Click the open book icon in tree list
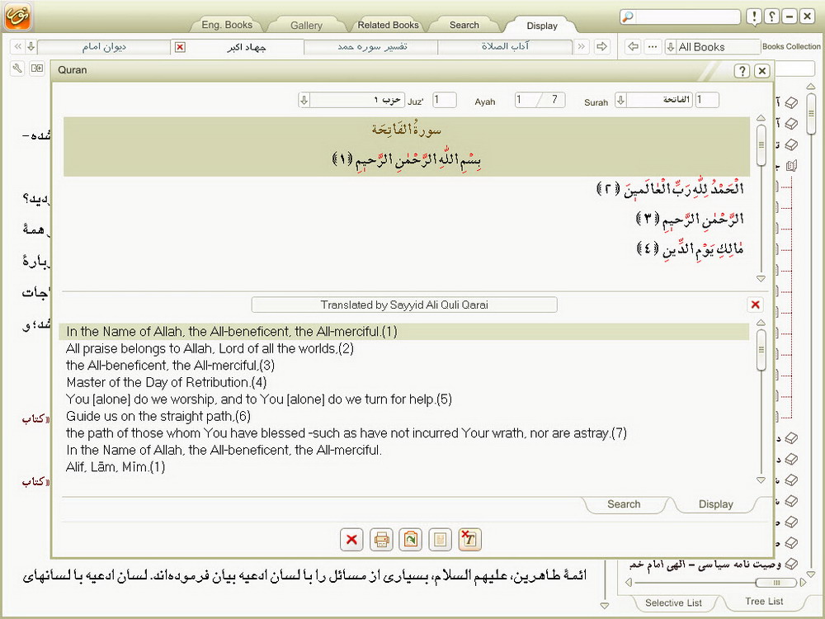Viewport: 825px width, 619px height. tap(791, 167)
